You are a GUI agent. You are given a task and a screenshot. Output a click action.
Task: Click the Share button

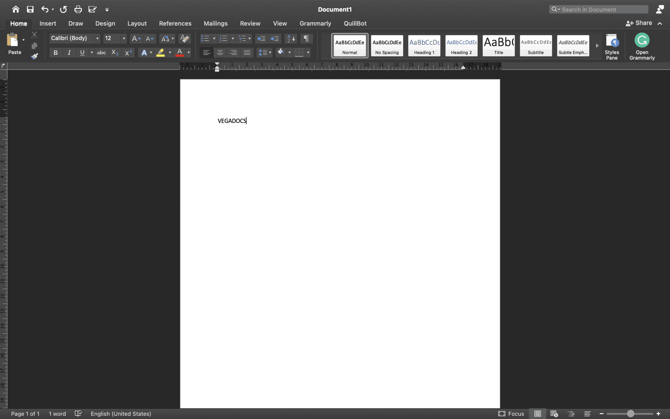click(639, 23)
